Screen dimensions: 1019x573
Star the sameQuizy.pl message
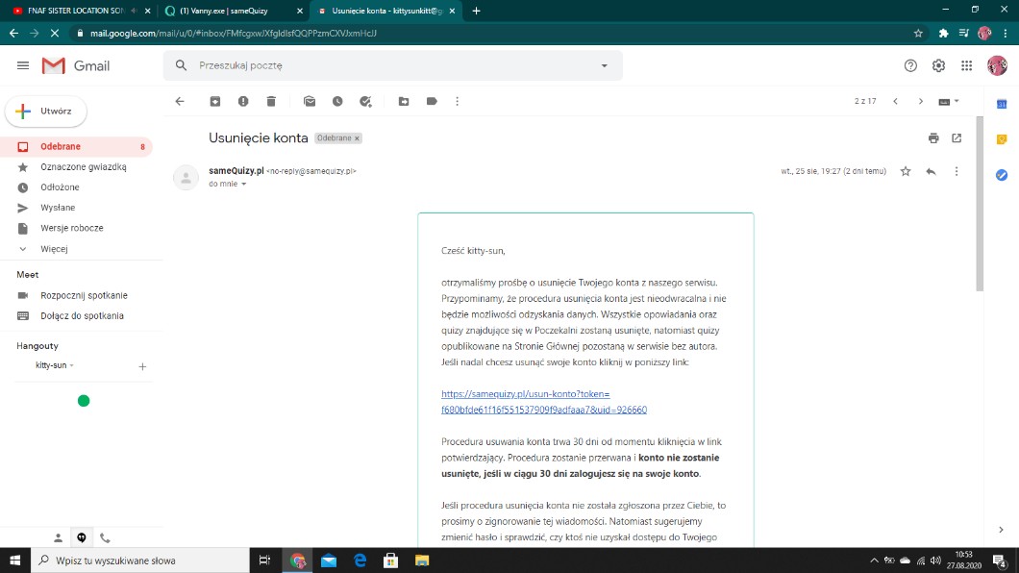tap(905, 171)
